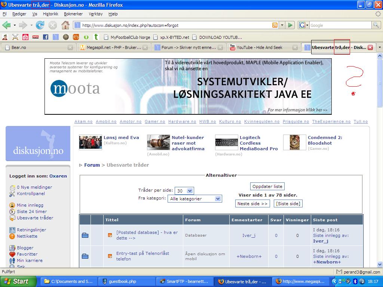The height and width of the screenshot is (287, 383).
Task: Click the Retningslinjer icon
Action: click(x=12, y=230)
